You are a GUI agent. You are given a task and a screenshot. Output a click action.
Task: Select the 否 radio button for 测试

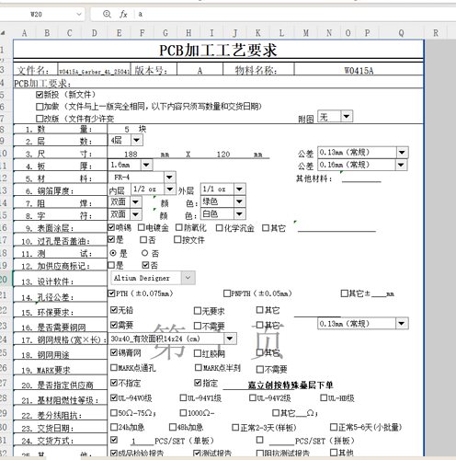(x=145, y=253)
